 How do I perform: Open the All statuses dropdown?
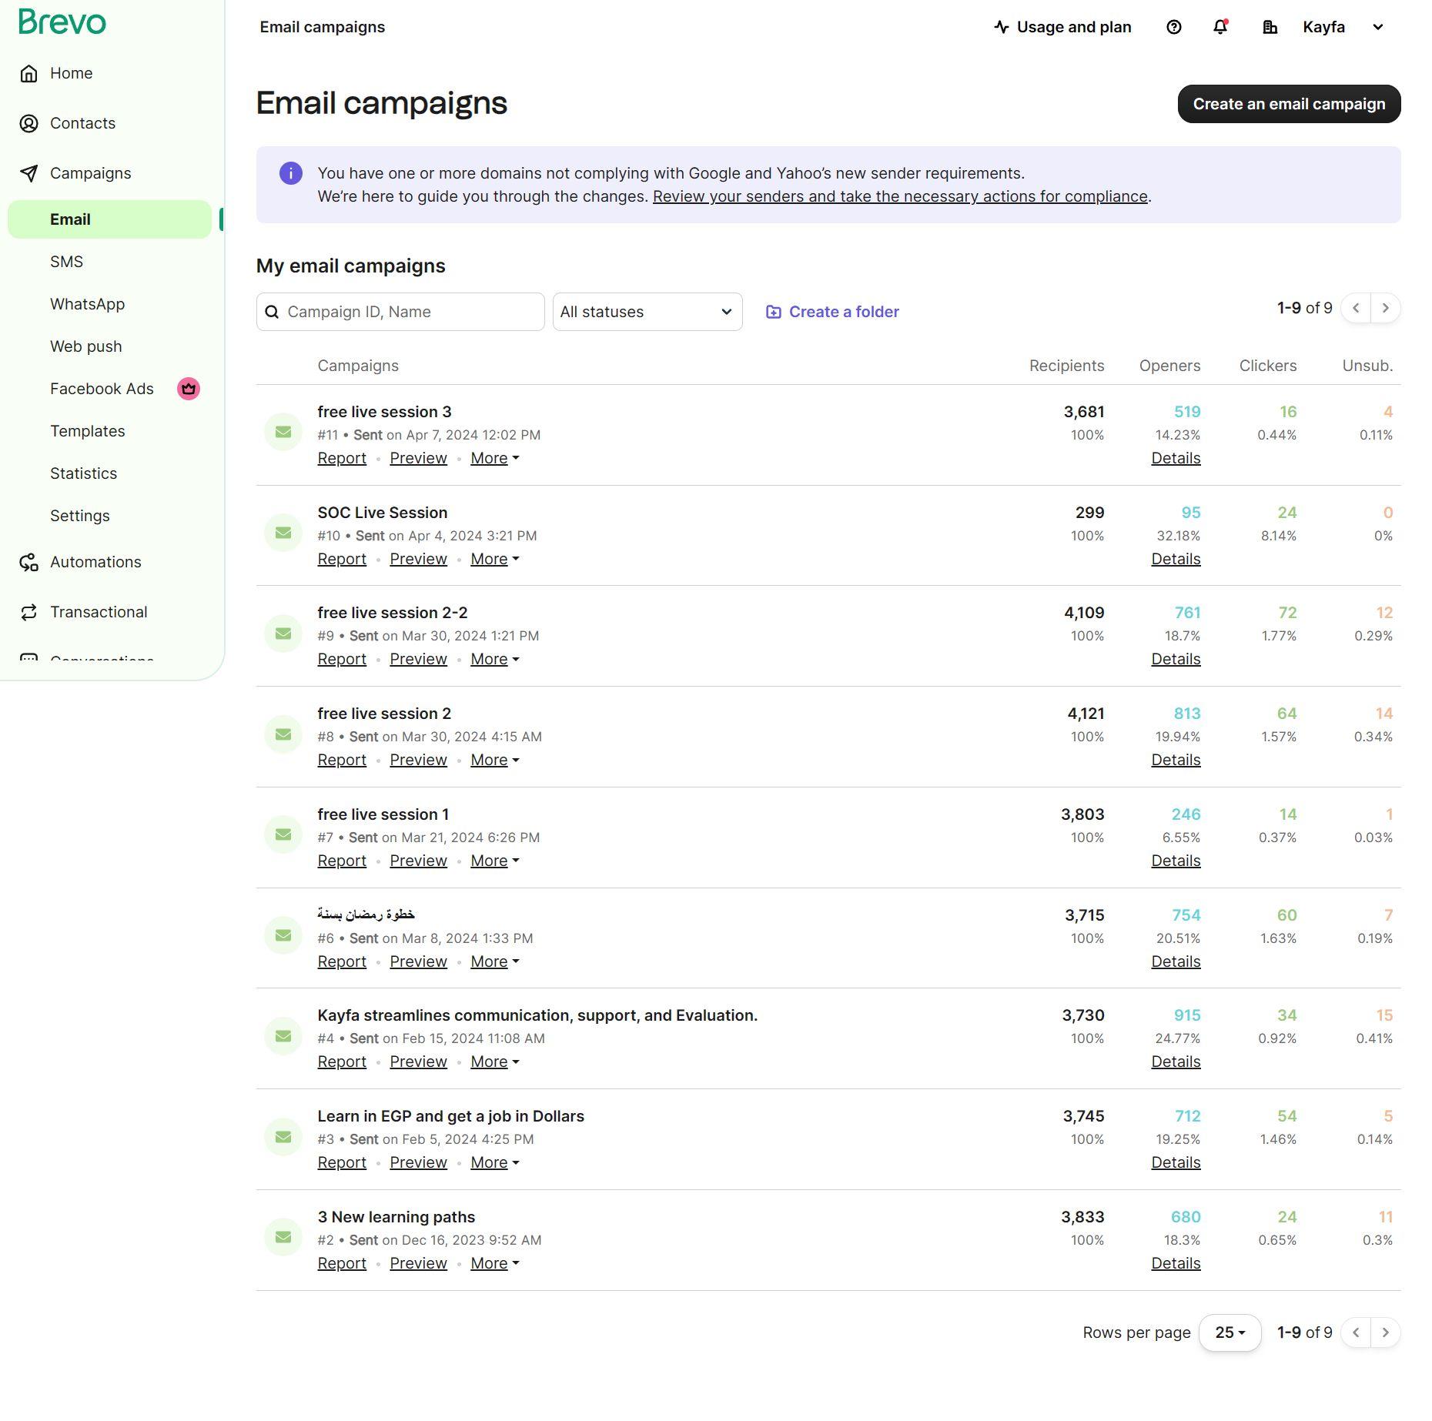647,312
